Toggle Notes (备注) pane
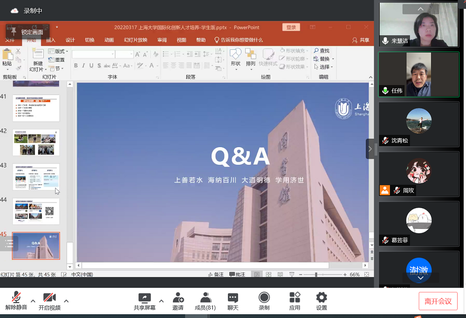The width and height of the screenshot is (466, 318). point(216,275)
